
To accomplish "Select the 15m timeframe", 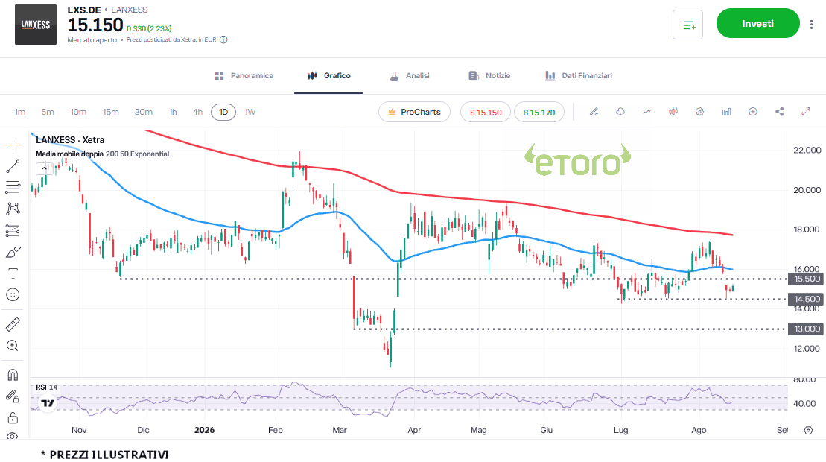I will pyautogui.click(x=111, y=112).
